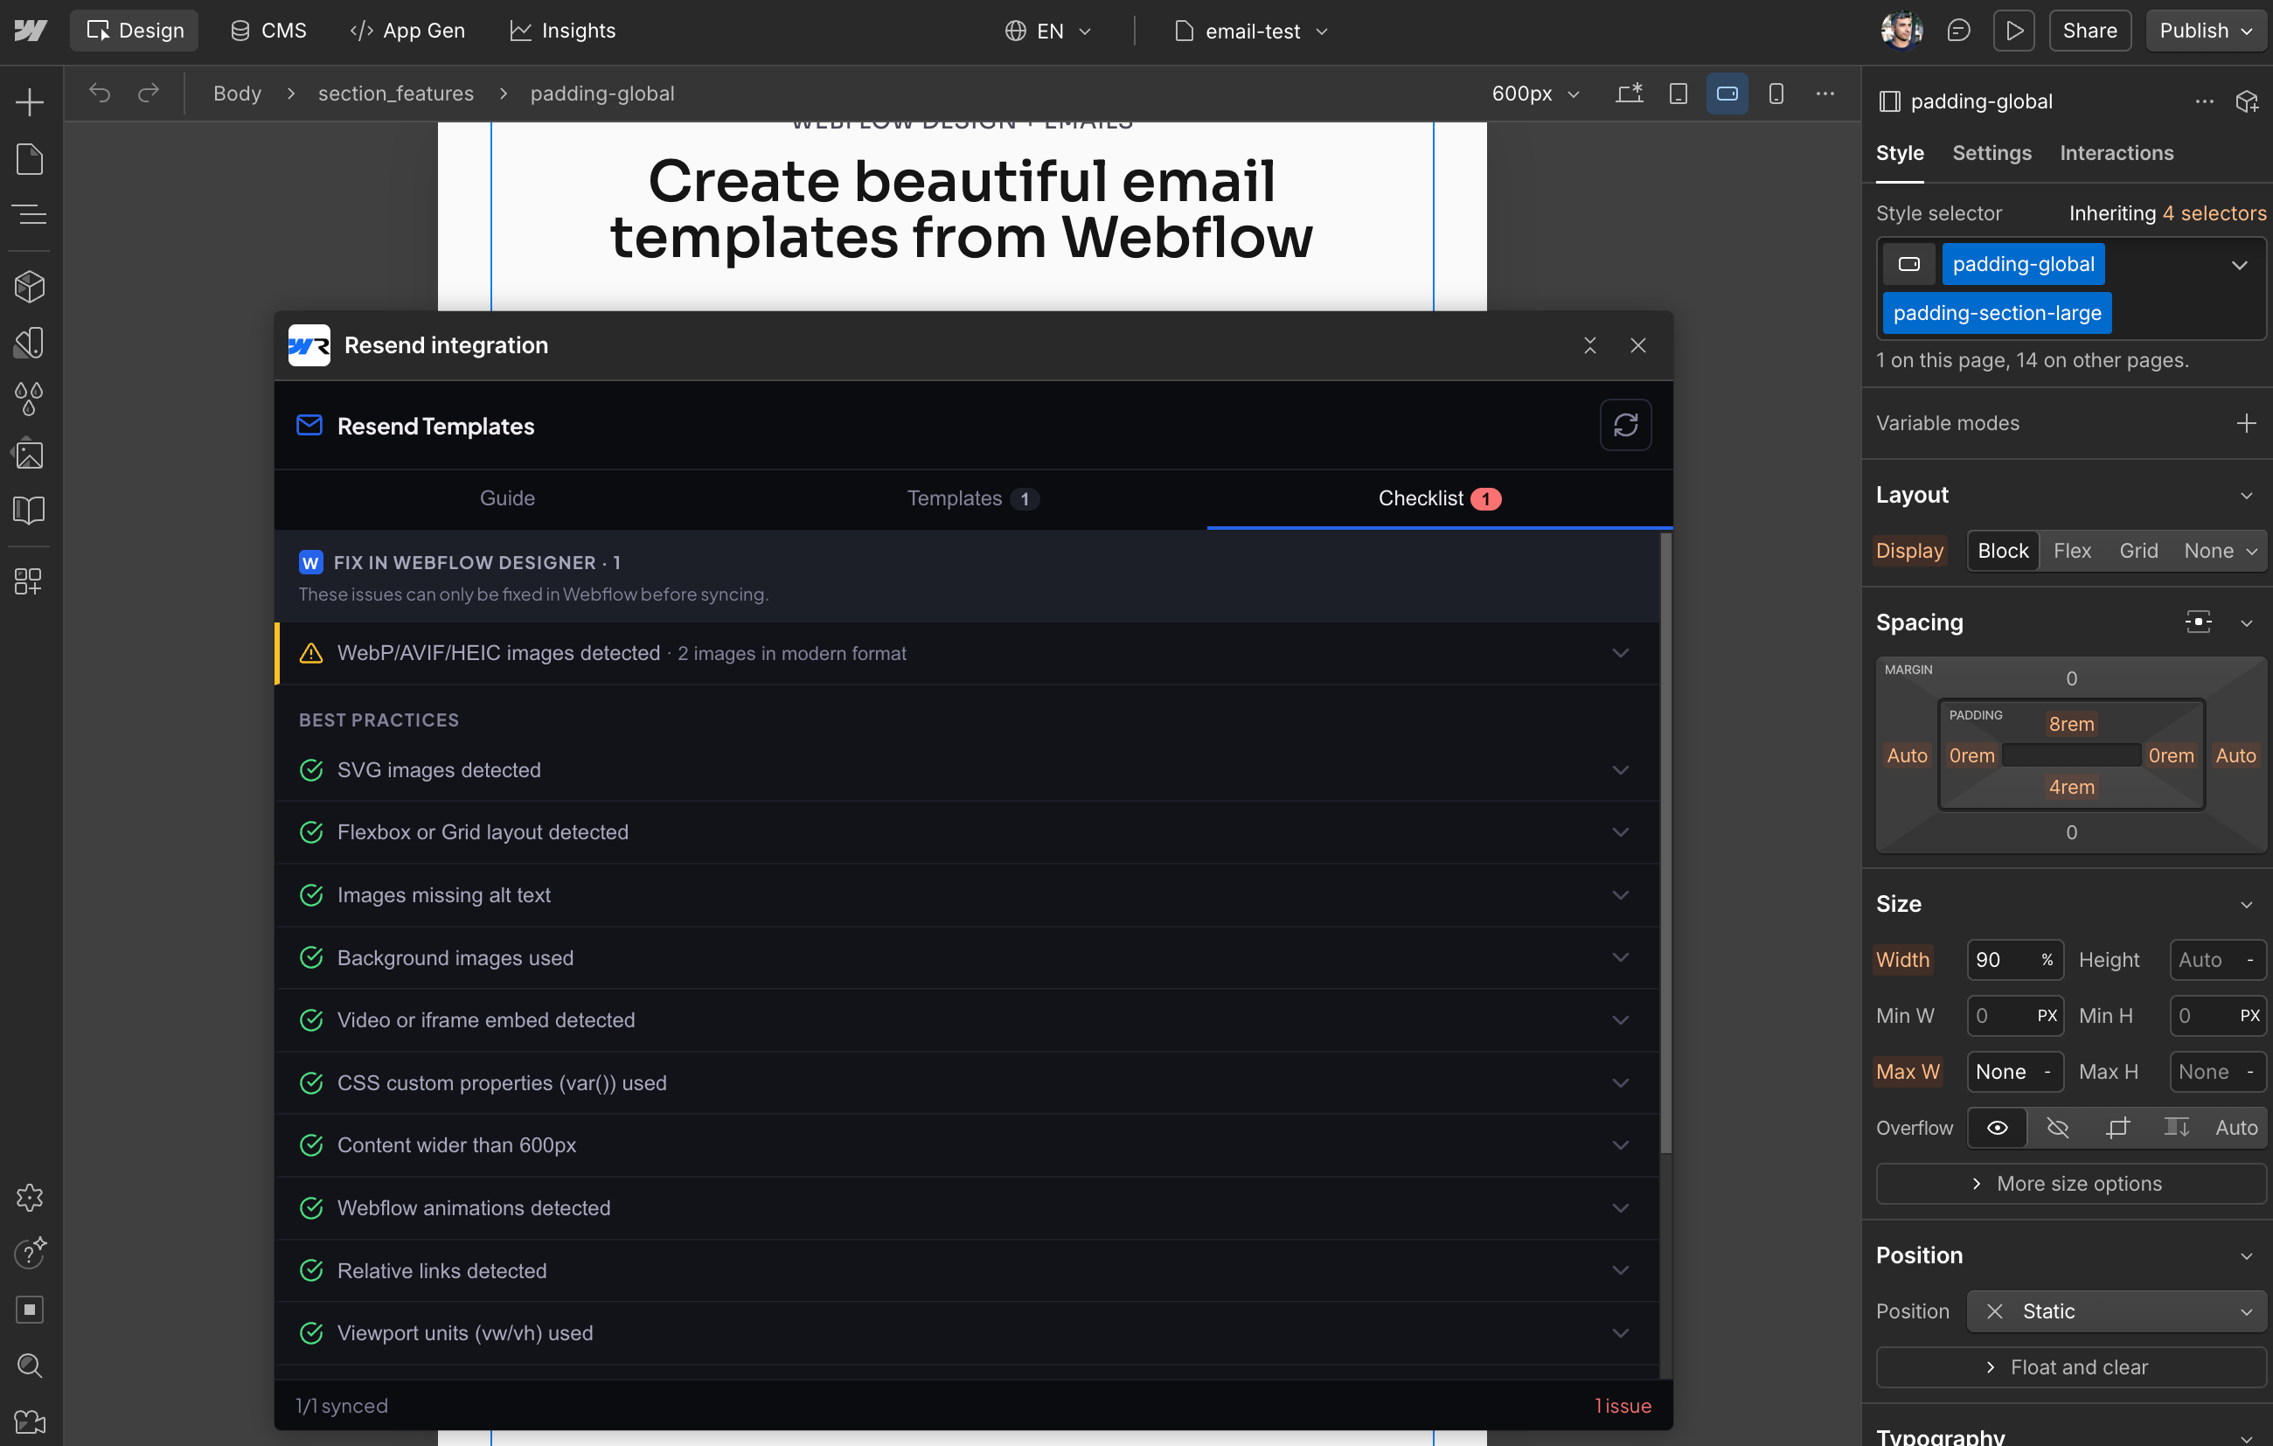
Task: Open the Style selectors droplets icon
Action: point(31,399)
